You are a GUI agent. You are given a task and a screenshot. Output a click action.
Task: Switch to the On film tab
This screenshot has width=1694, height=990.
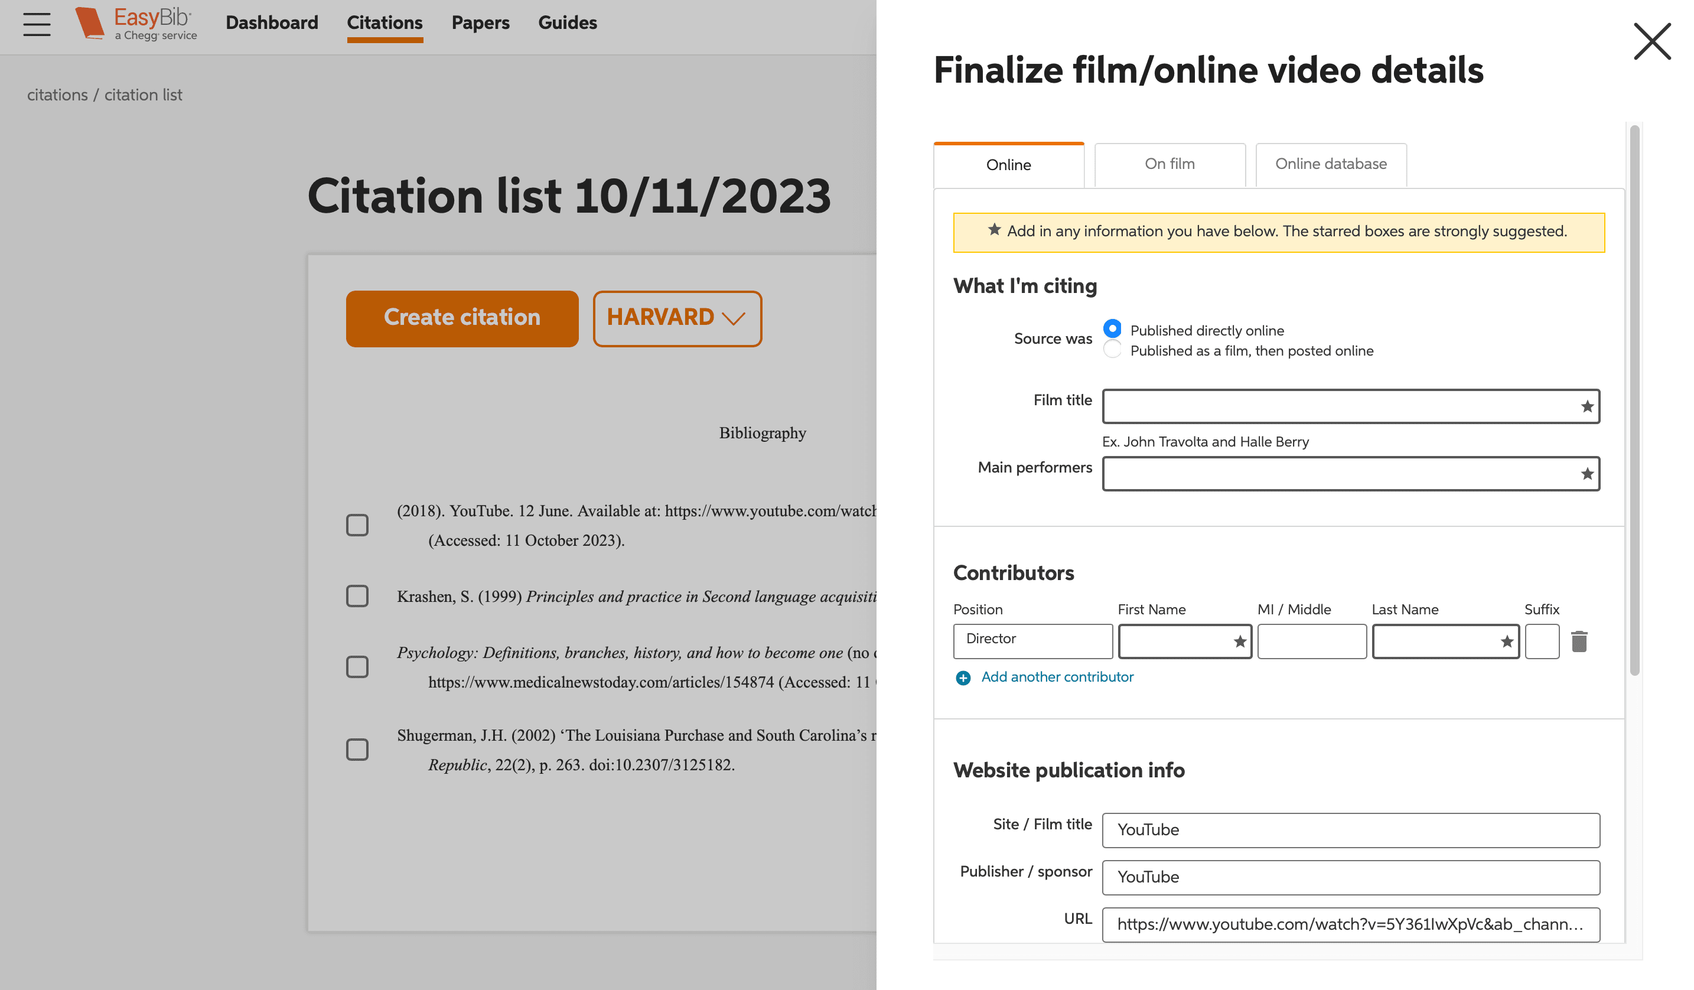point(1169,164)
